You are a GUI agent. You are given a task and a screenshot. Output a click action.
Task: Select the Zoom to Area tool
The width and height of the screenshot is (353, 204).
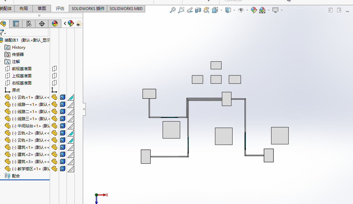coord(181,10)
